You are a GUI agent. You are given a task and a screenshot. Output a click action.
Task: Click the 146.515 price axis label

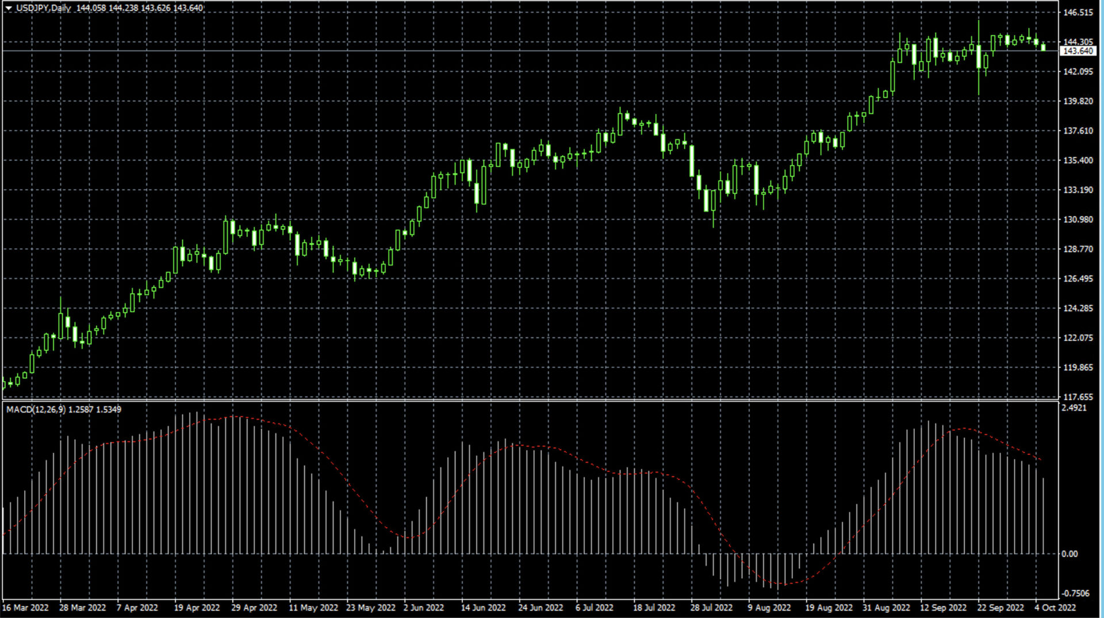(x=1078, y=12)
